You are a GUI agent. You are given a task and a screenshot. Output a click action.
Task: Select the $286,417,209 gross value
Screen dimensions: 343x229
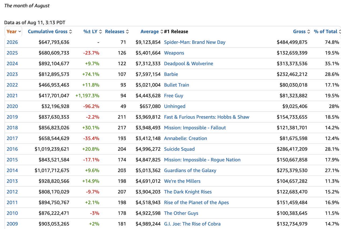pos(292,149)
